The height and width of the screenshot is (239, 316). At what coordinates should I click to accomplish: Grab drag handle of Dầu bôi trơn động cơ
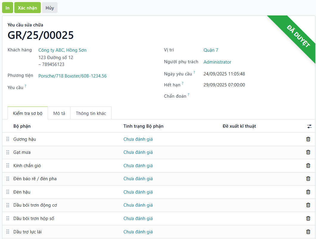[x=8, y=205]
